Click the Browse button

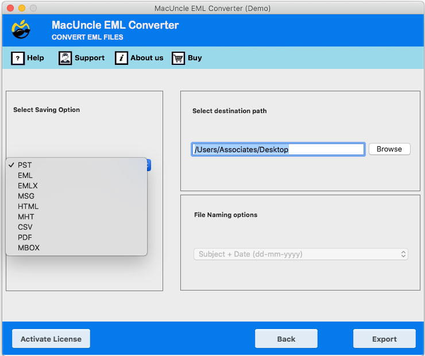click(389, 149)
